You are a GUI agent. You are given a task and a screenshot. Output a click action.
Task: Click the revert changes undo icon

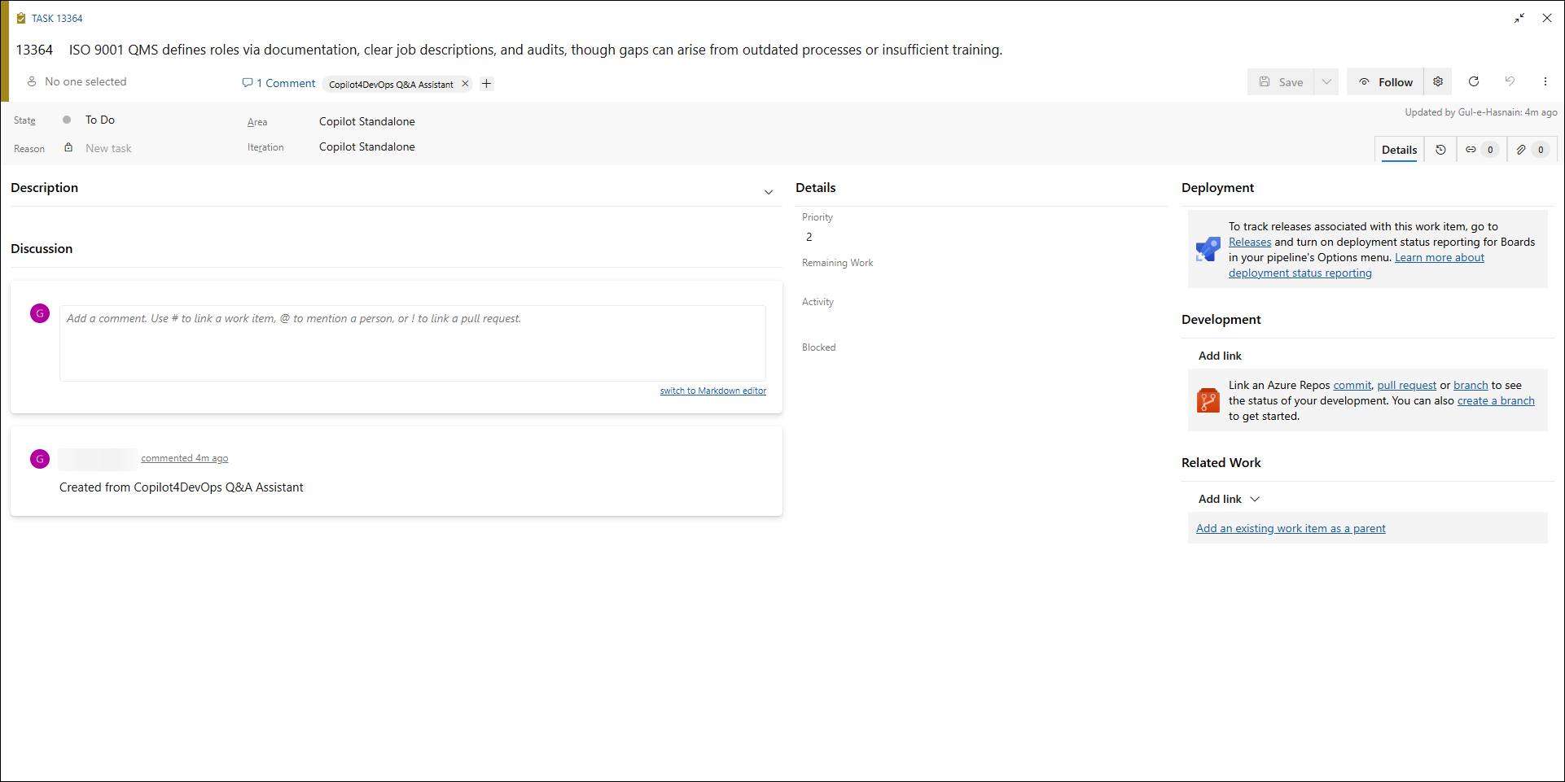click(x=1509, y=81)
